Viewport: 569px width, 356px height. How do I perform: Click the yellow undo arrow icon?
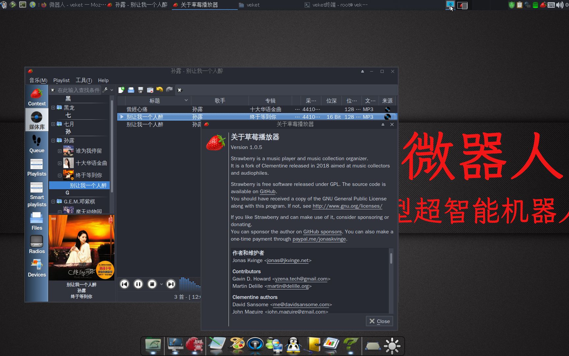160,90
